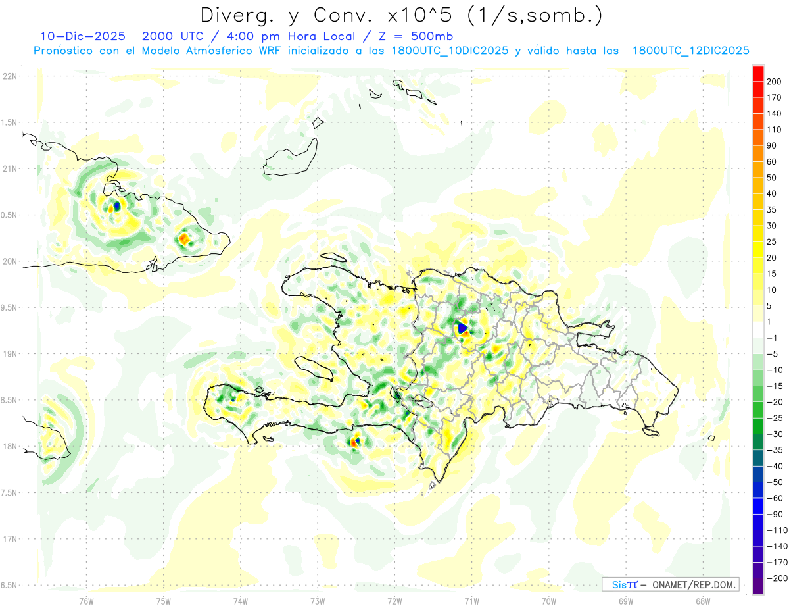The image size is (789, 610).
Task: Click the "-25" color scale value
Action: pyautogui.click(x=774, y=418)
